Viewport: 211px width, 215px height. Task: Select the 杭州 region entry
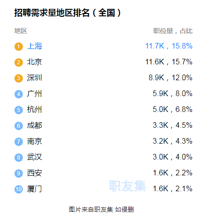35,110
